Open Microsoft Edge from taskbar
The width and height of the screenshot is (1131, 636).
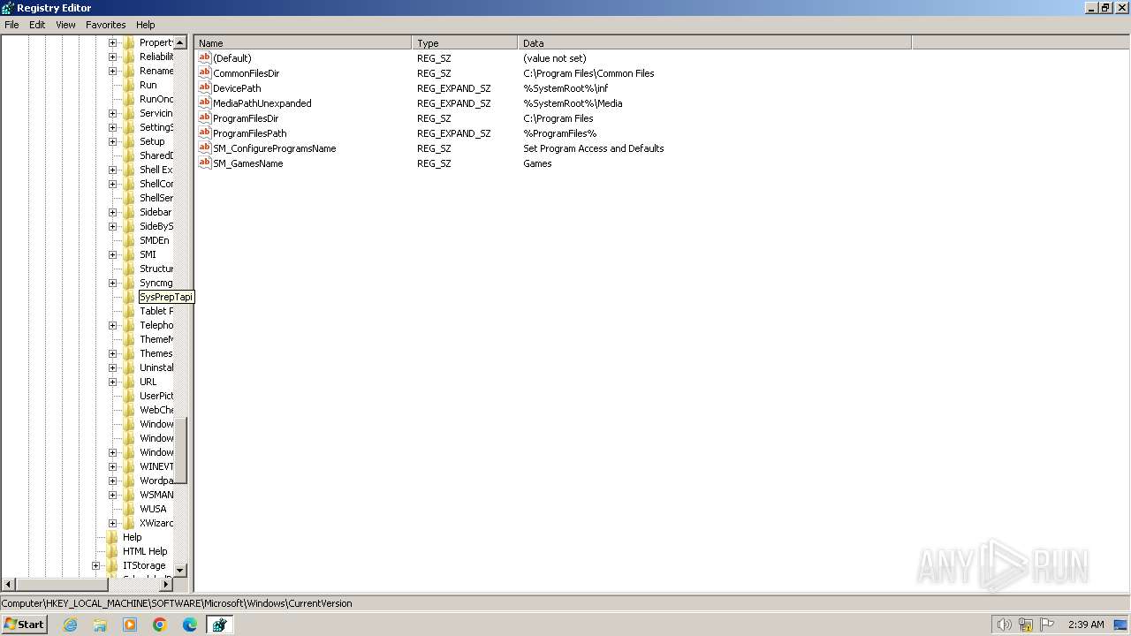(189, 625)
